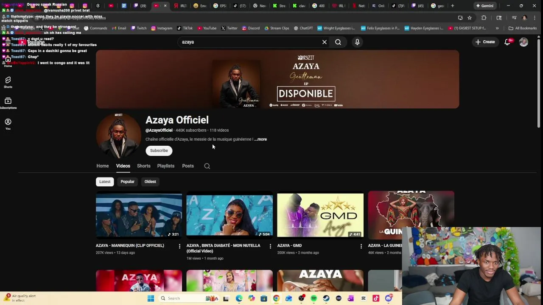
Task: Open options menu for AZAYA - GMD video
Action: 361,246
